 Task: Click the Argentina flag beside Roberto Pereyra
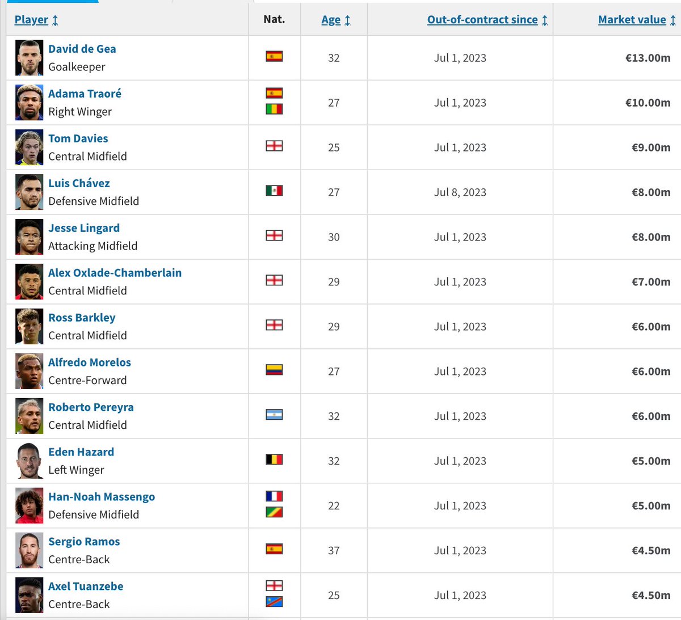[274, 415]
